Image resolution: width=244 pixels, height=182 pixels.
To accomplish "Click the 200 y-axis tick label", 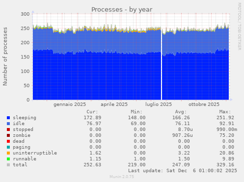I will (25, 43).
